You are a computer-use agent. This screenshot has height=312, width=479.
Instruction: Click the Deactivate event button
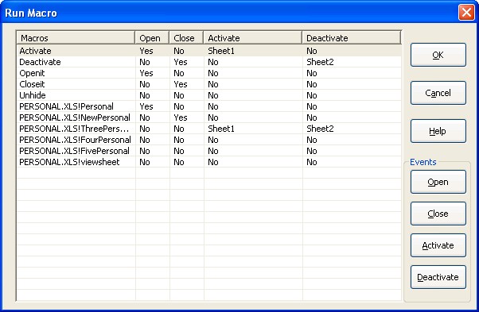[438, 277]
